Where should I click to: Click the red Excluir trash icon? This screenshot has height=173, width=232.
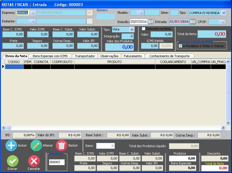click(62, 145)
